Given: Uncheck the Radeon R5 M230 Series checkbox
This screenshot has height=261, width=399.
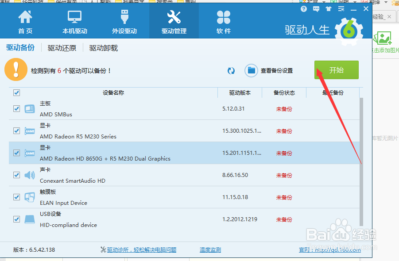Looking at the screenshot, I should pyautogui.click(x=16, y=130).
